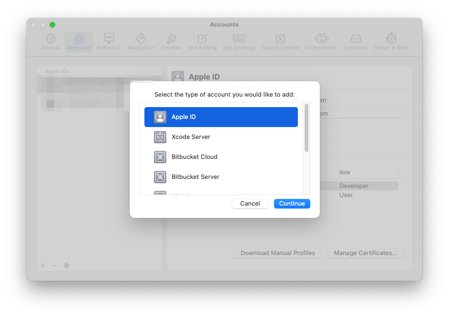The width and height of the screenshot is (449, 316).
Task: Open the Locations tab
Action: [356, 41]
